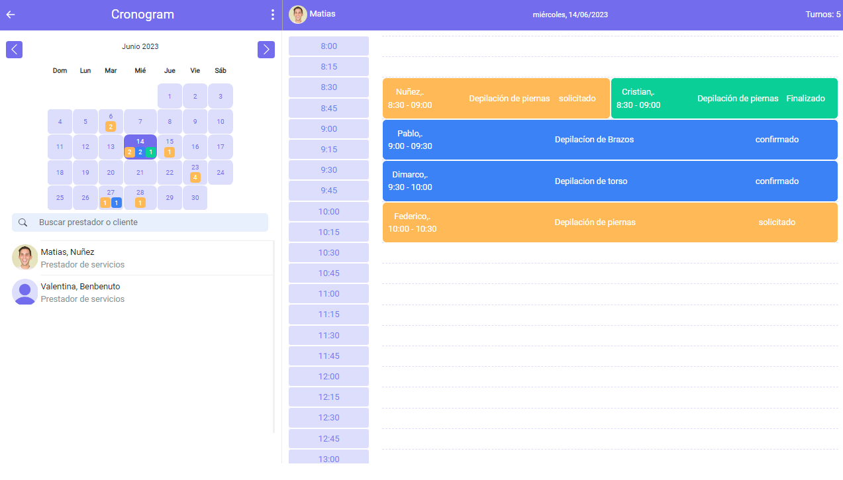Click the back arrow icon
Image resolution: width=843 pixels, height=480 pixels.
pos(11,15)
